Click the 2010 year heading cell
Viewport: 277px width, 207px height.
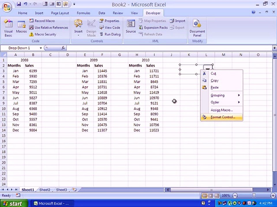[x=145, y=60]
